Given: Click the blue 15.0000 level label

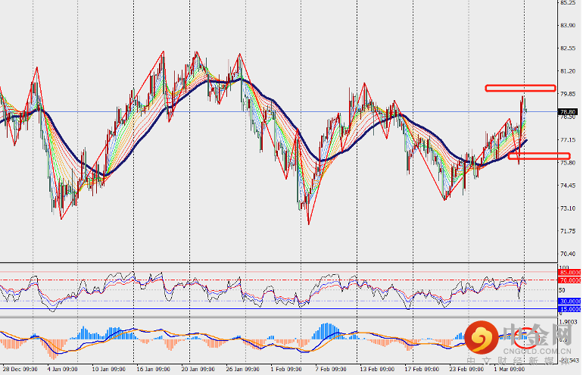Looking at the screenshot, I should point(569,309).
